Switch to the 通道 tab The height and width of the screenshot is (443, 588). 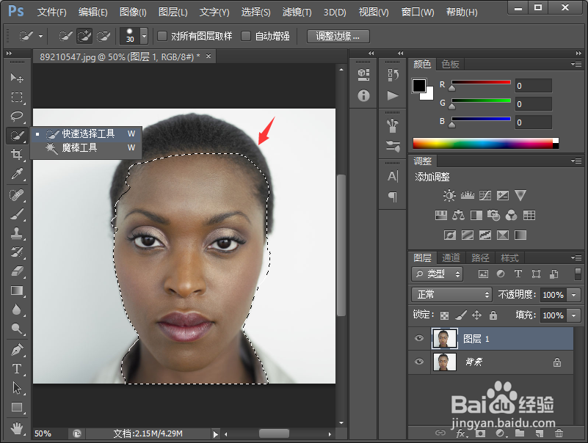(x=451, y=258)
